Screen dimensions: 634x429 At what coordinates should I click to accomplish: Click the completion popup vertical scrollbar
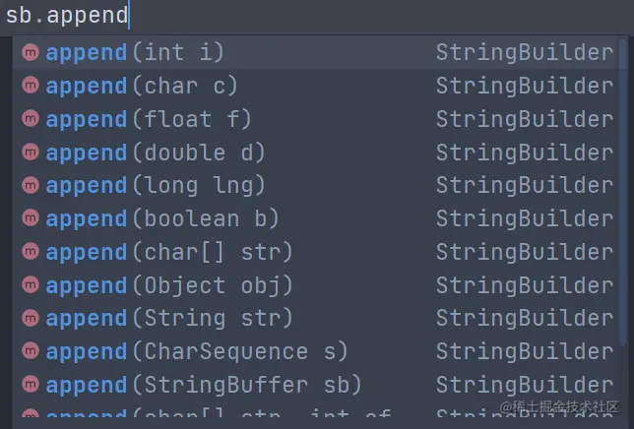click(625, 197)
